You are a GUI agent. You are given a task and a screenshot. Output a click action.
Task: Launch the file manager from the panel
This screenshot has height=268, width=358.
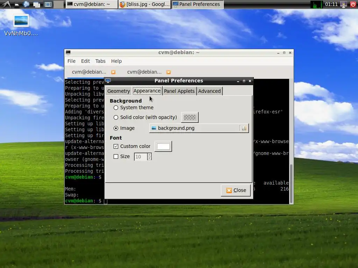17,5
